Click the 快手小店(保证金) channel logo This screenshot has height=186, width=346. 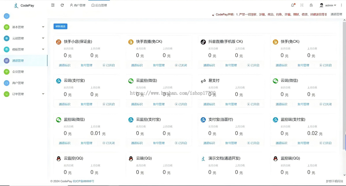click(59, 42)
